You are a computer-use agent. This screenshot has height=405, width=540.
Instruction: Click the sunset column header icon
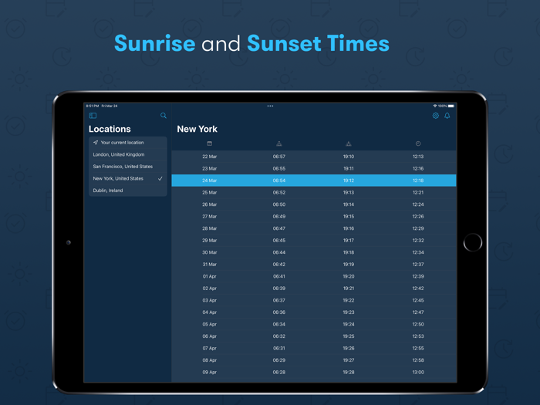point(349,143)
